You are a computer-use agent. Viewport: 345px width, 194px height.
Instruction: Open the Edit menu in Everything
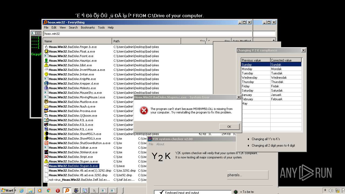click(x=54, y=27)
